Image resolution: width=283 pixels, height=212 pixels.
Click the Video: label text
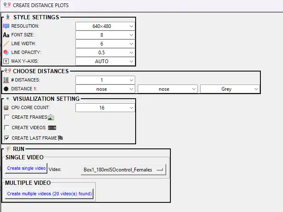(x=55, y=170)
